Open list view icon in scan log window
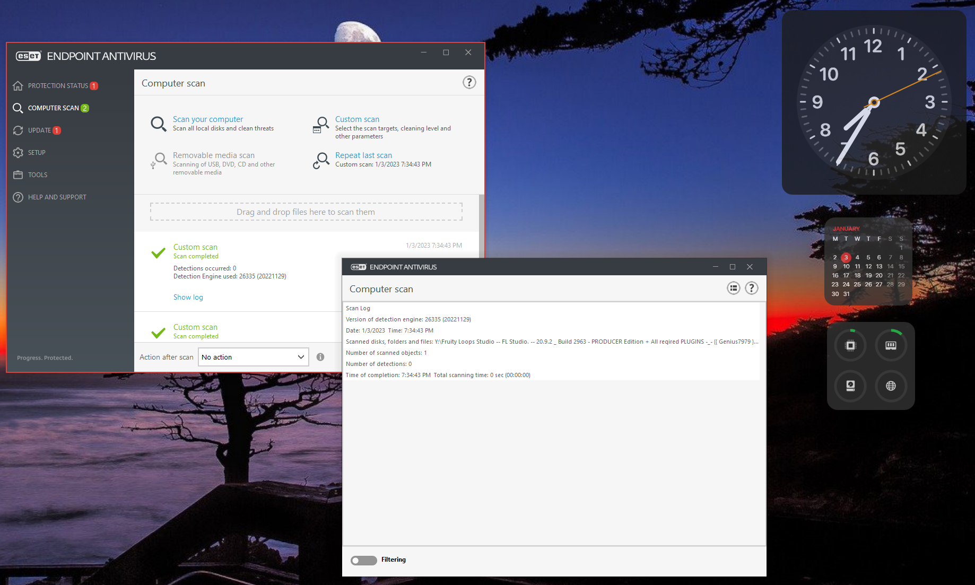 click(x=734, y=288)
